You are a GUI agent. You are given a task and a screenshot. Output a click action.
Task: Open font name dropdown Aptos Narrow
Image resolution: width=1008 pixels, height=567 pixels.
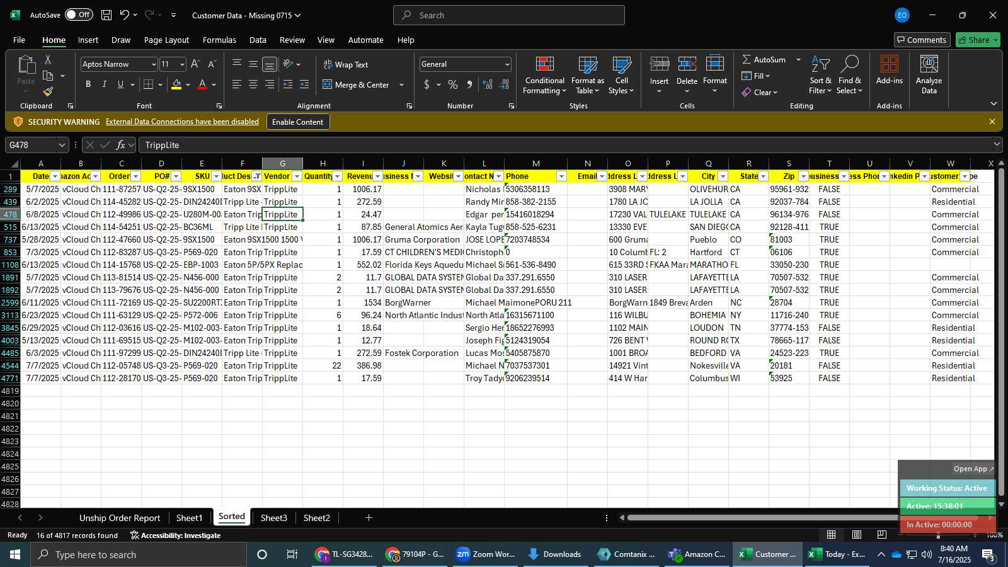point(153,64)
